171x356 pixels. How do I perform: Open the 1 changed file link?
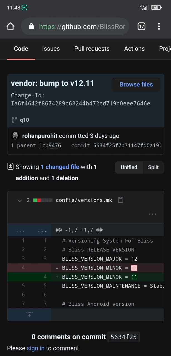coord(60,167)
